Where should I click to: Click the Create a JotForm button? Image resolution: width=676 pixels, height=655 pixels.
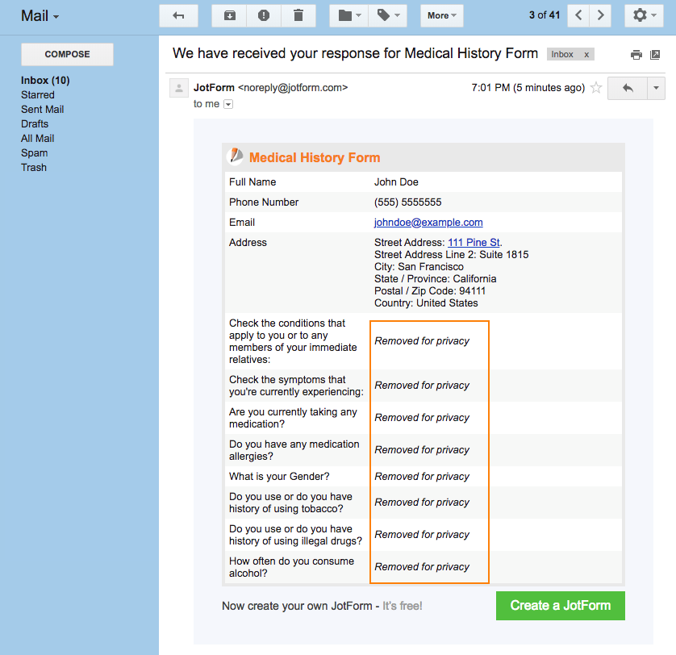[x=560, y=606]
